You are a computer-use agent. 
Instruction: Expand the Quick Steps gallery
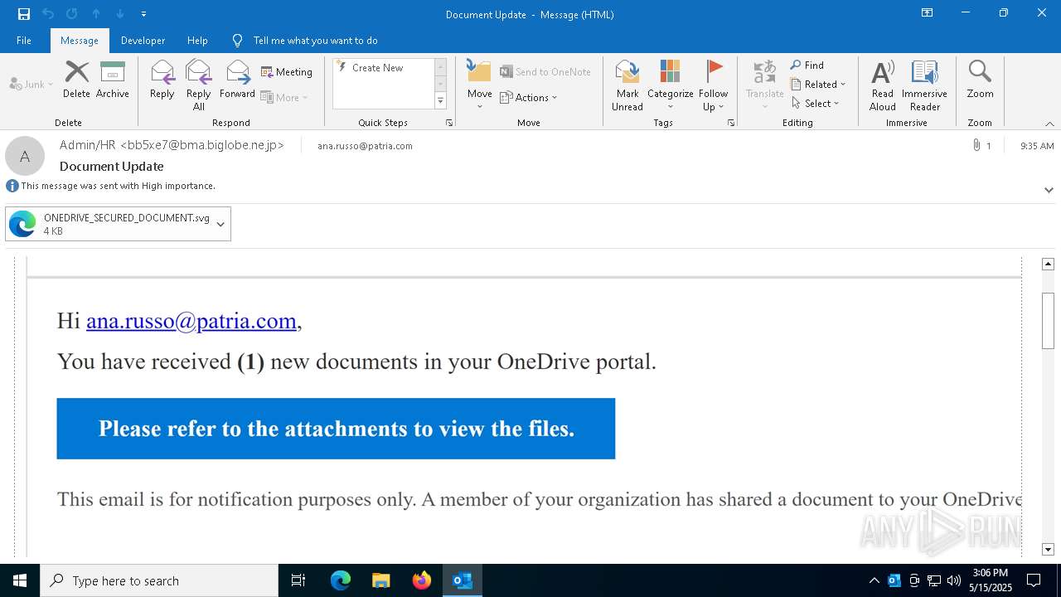click(x=441, y=101)
